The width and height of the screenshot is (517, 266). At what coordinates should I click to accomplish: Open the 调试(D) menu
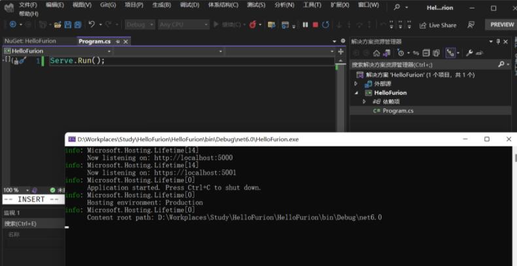tap(190, 5)
